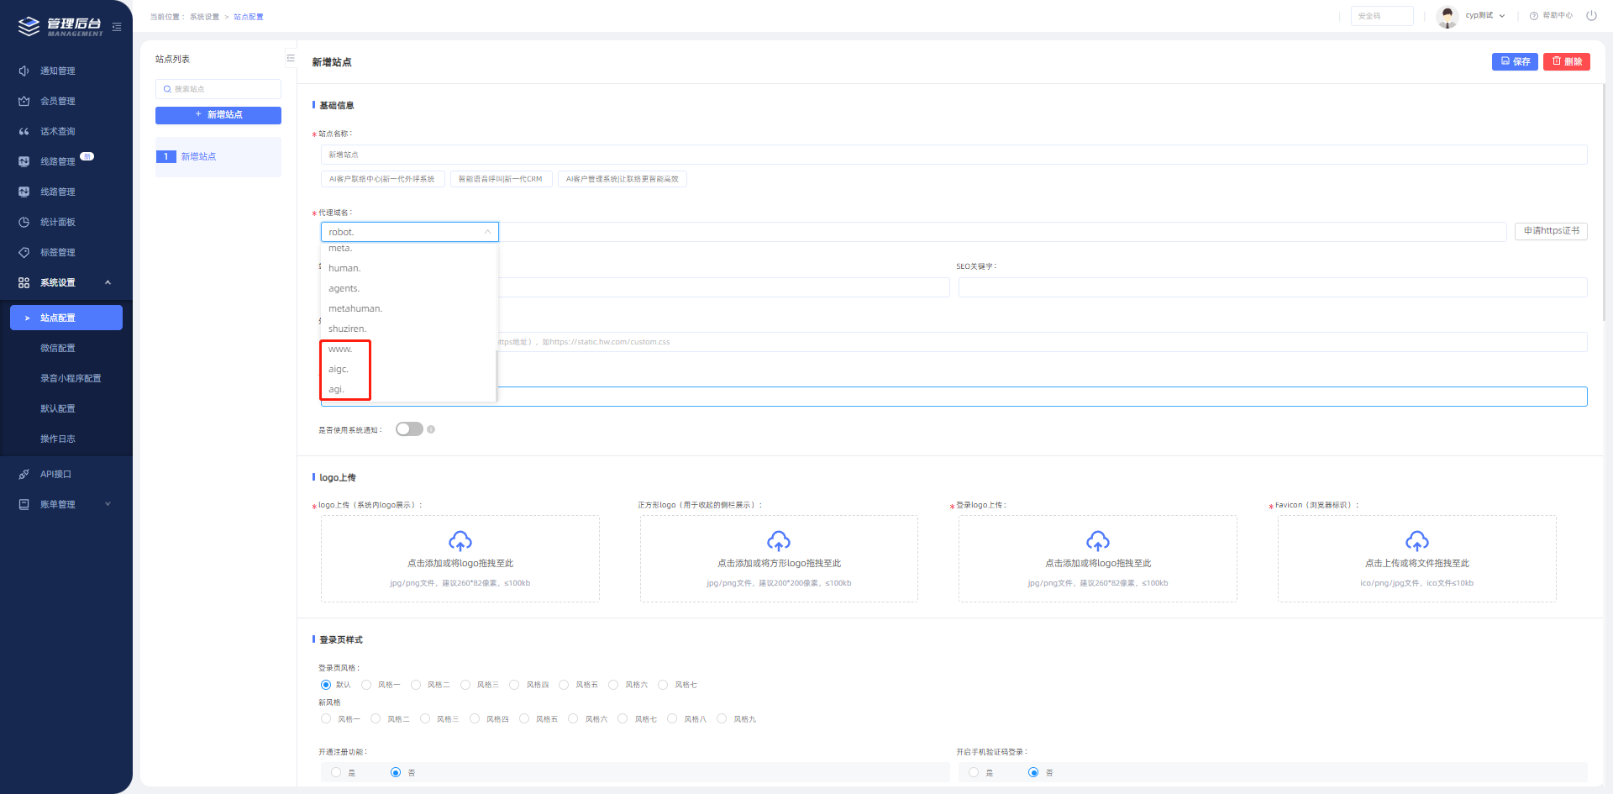This screenshot has width=1613, height=794.
Task: Select 风格九 under 新风格 row
Action: click(x=722, y=718)
